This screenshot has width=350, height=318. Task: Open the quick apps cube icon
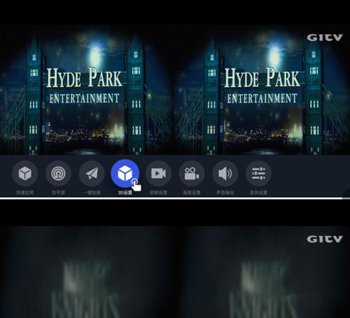tap(25, 173)
